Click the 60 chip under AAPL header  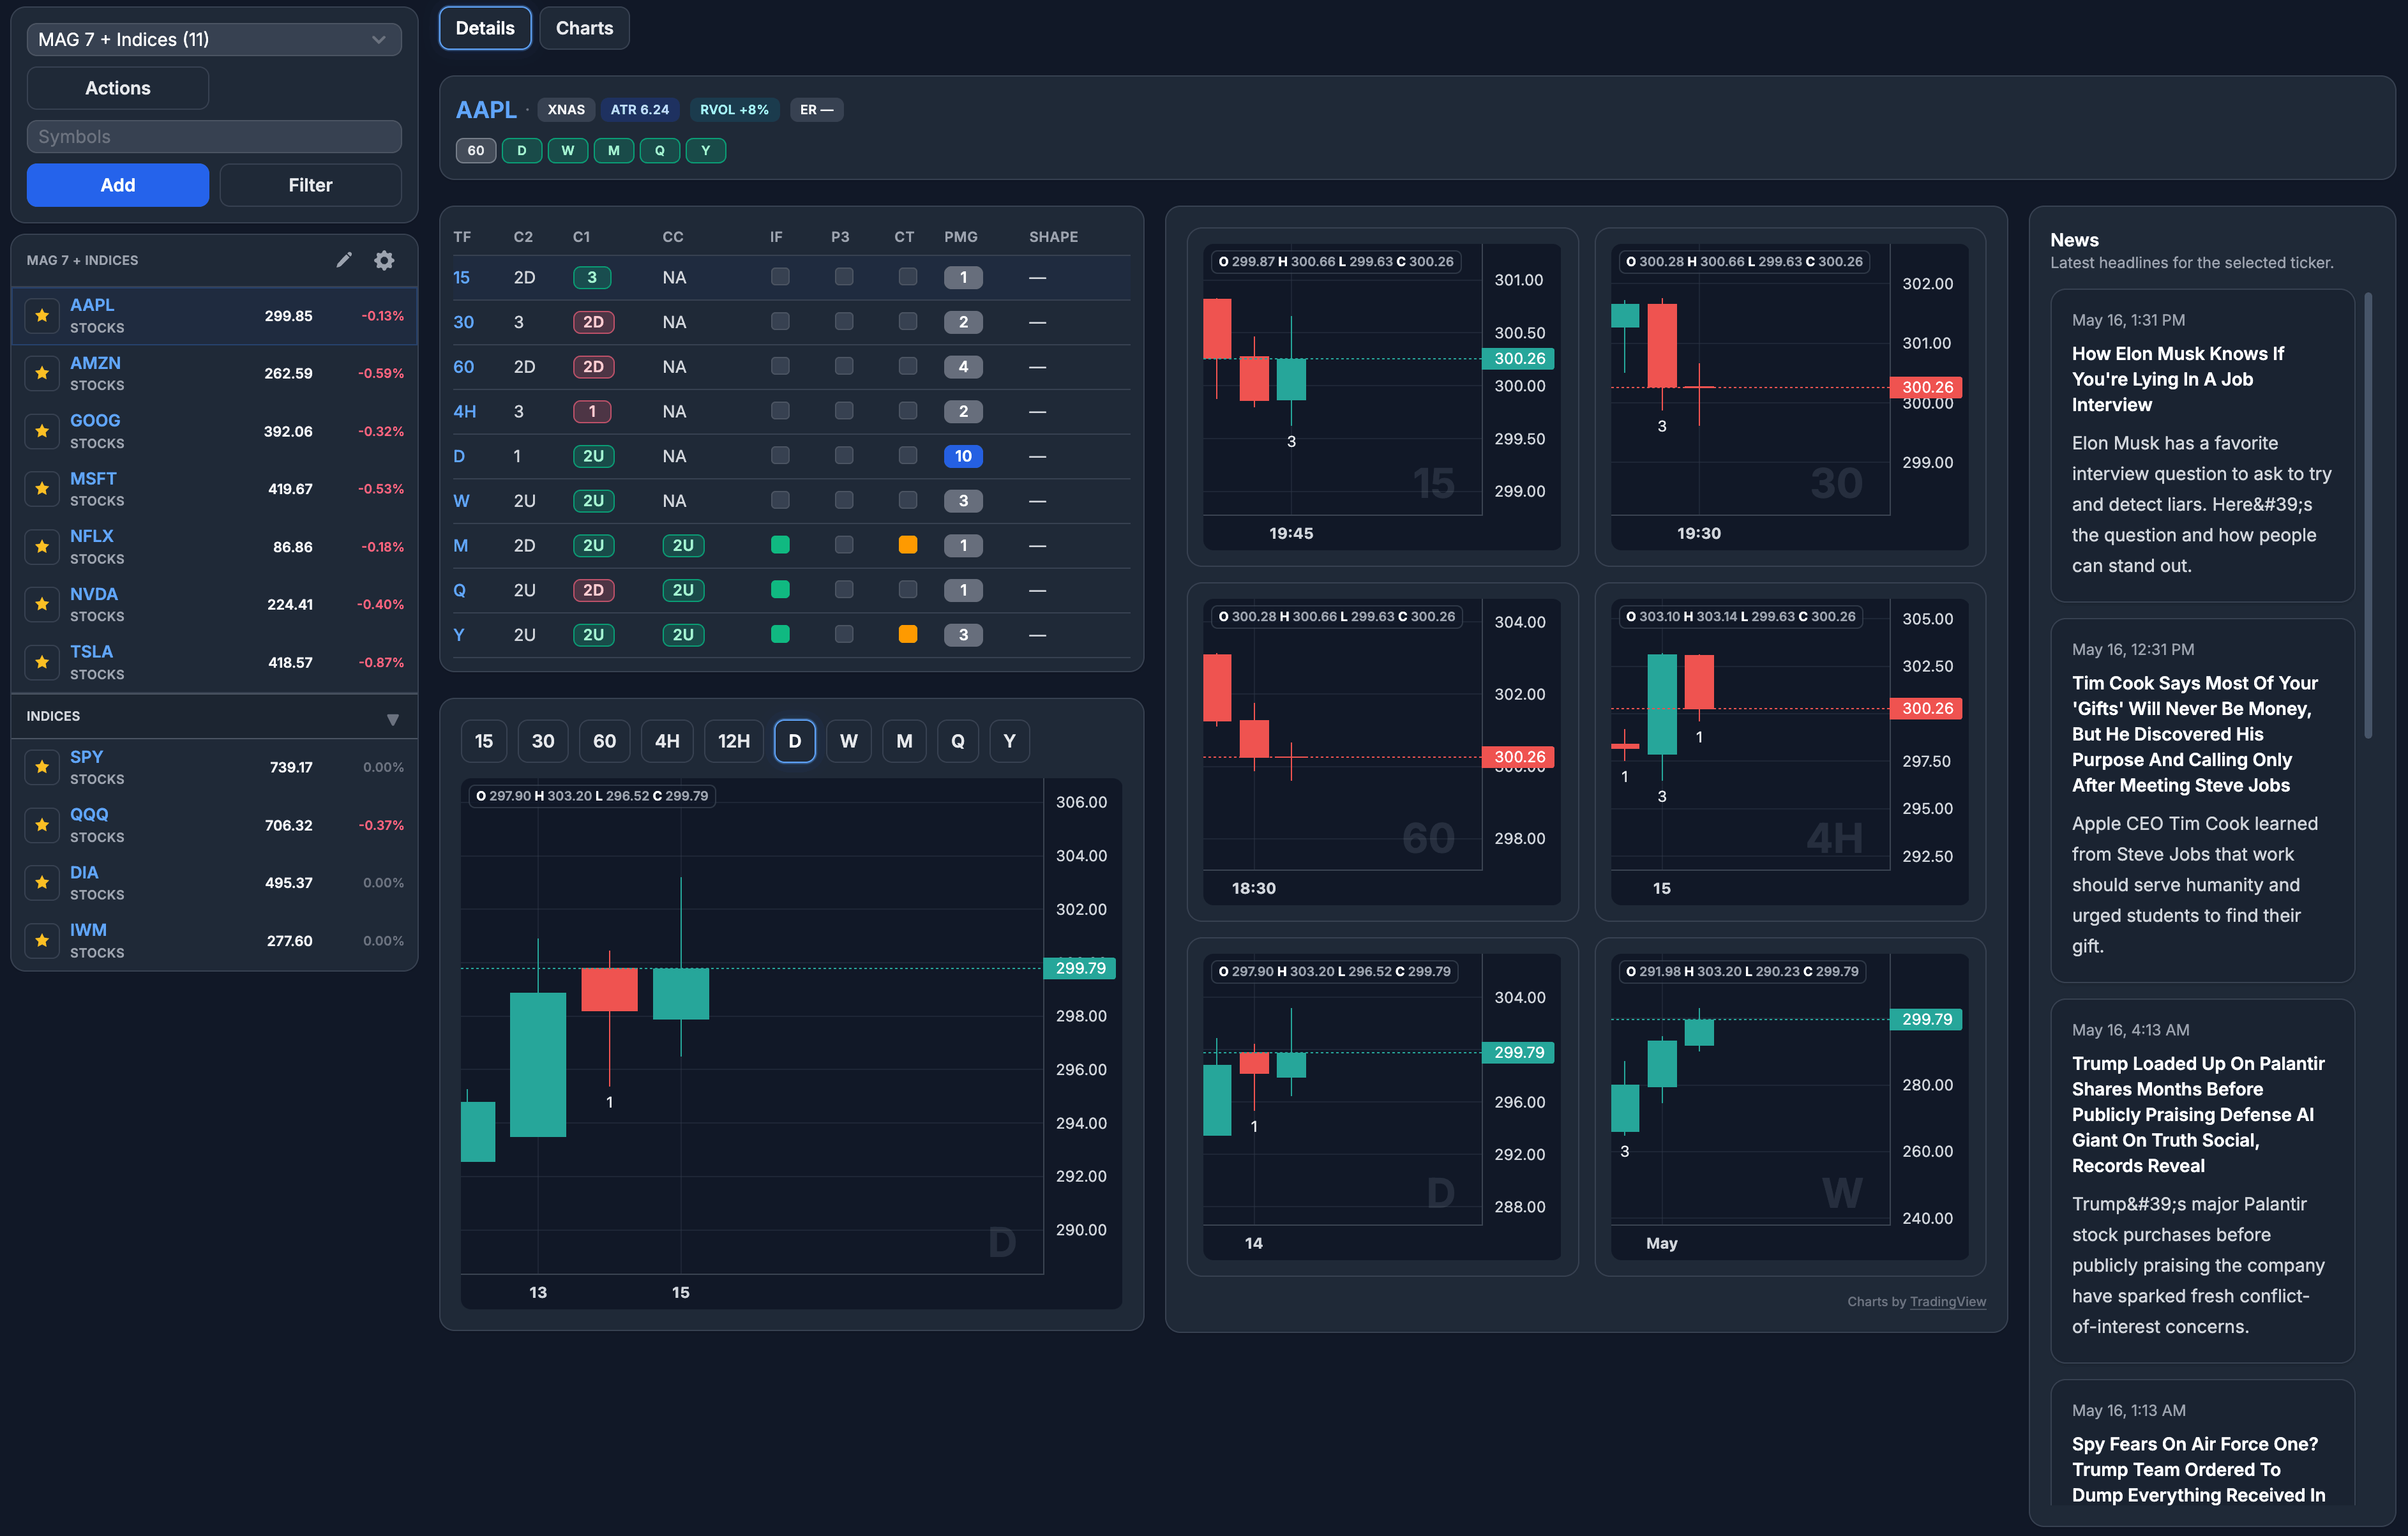click(x=476, y=151)
